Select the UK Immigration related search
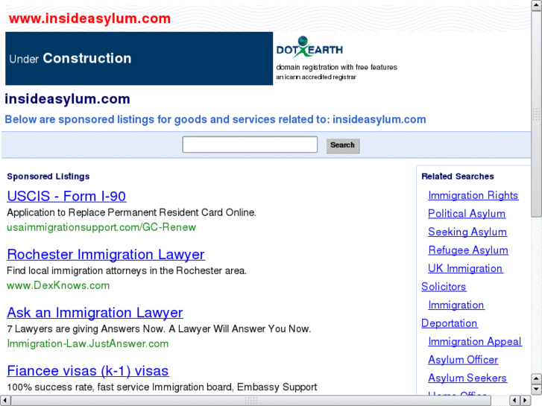 click(x=465, y=269)
